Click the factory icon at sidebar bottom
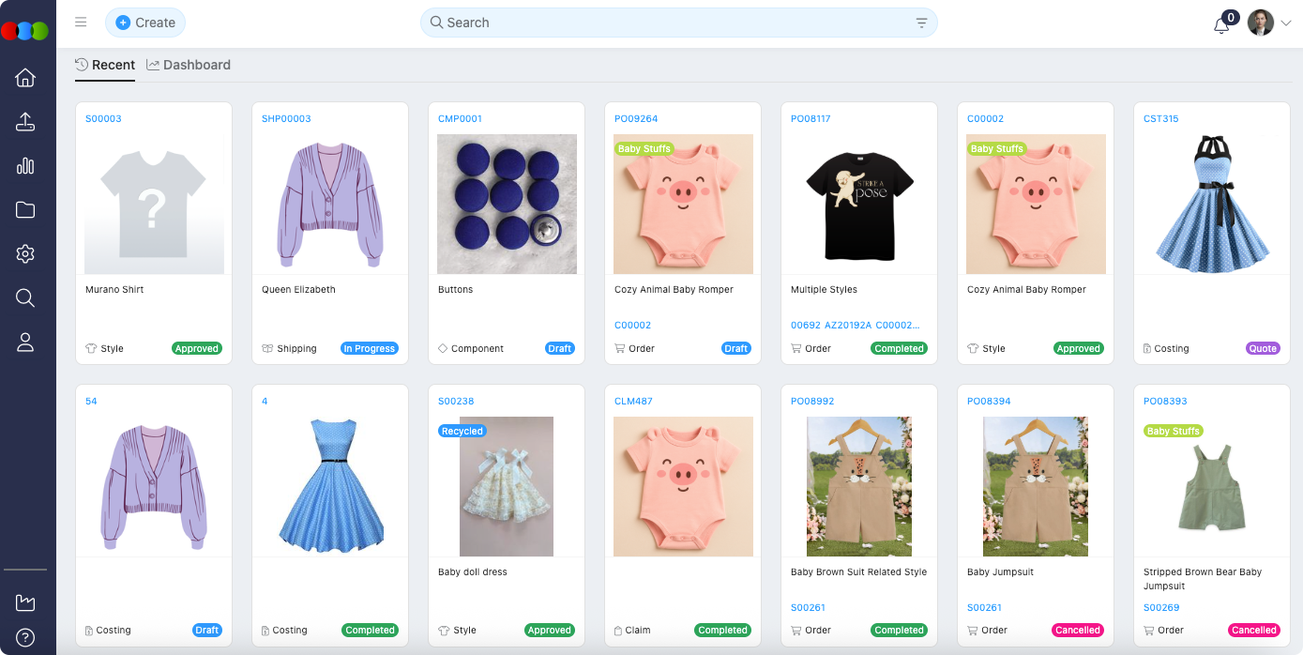The height and width of the screenshot is (655, 1303). pos(25,602)
